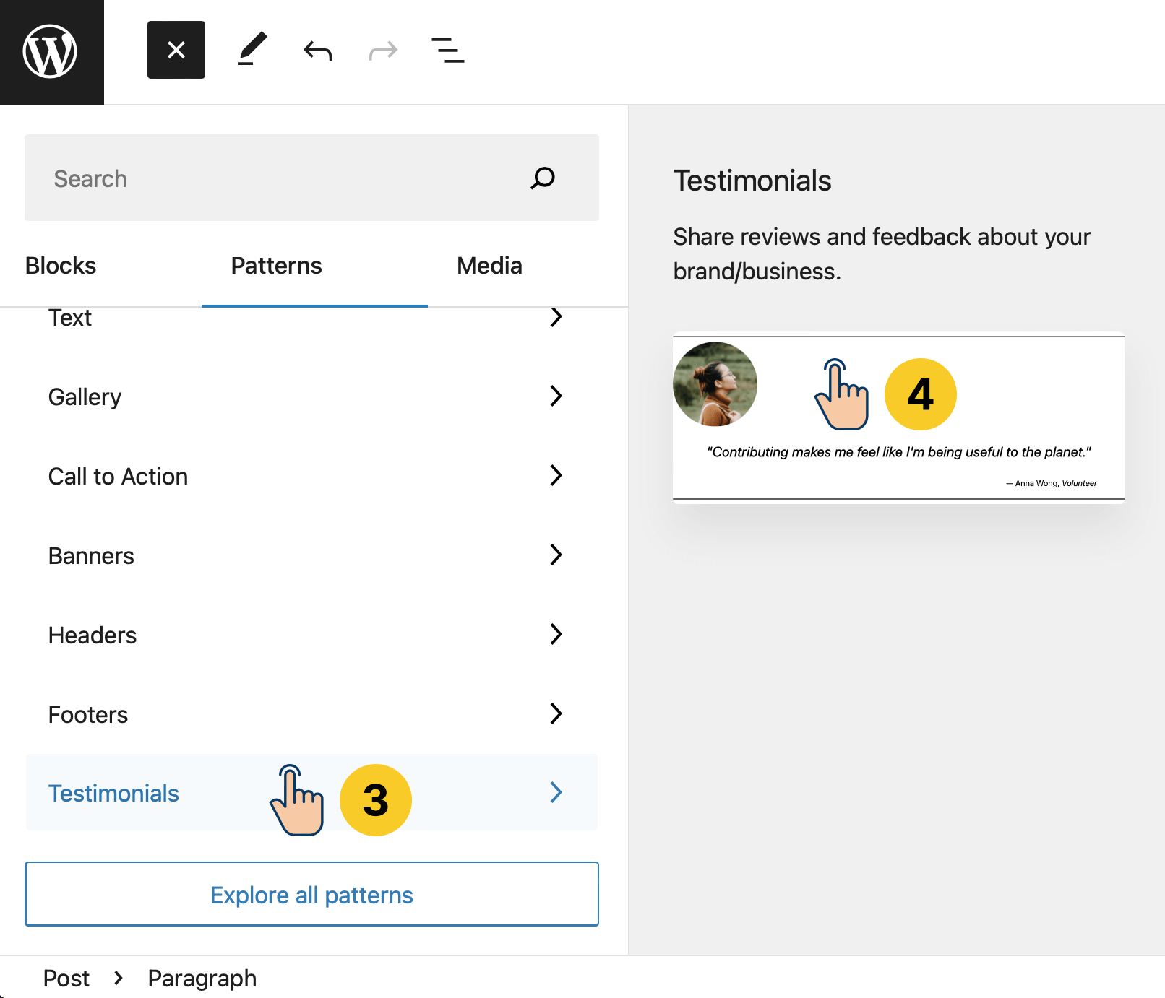Select the Testimonials pattern category
This screenshot has height=998, width=1165.
point(114,793)
